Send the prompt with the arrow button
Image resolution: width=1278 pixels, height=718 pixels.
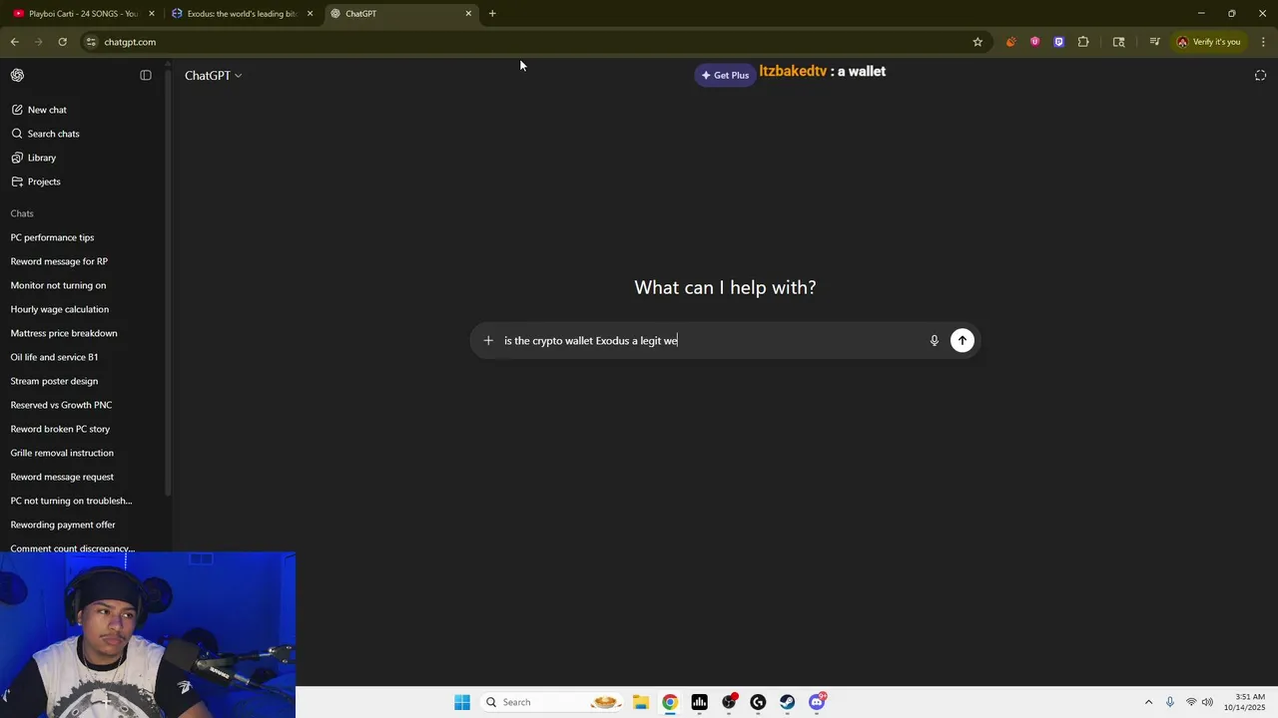(962, 341)
